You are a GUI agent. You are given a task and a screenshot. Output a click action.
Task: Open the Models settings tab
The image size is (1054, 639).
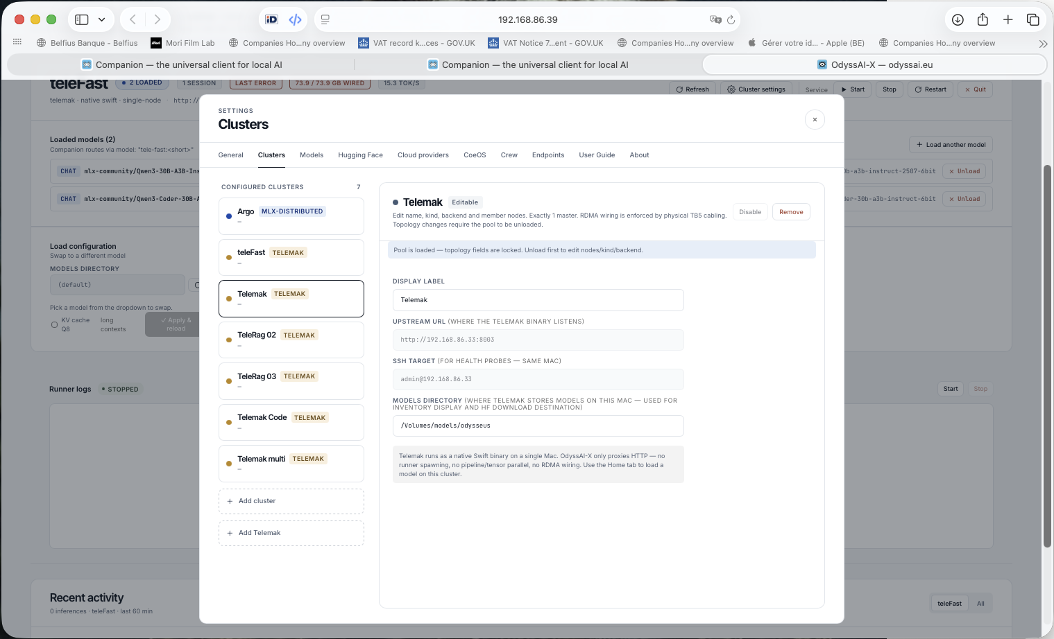(312, 155)
